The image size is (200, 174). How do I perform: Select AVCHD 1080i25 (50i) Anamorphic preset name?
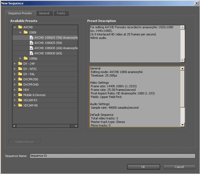click(x=56, y=38)
